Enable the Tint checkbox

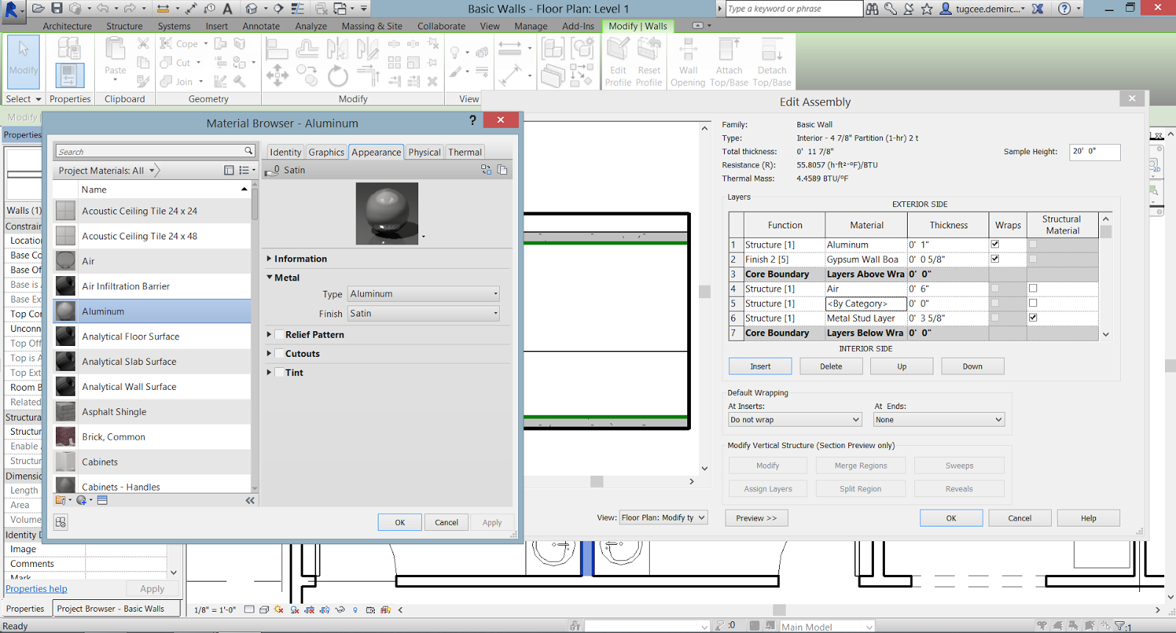(279, 372)
